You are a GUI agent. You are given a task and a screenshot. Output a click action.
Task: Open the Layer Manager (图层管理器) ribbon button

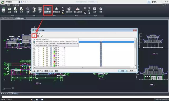pyautogui.click(x=48, y=10)
